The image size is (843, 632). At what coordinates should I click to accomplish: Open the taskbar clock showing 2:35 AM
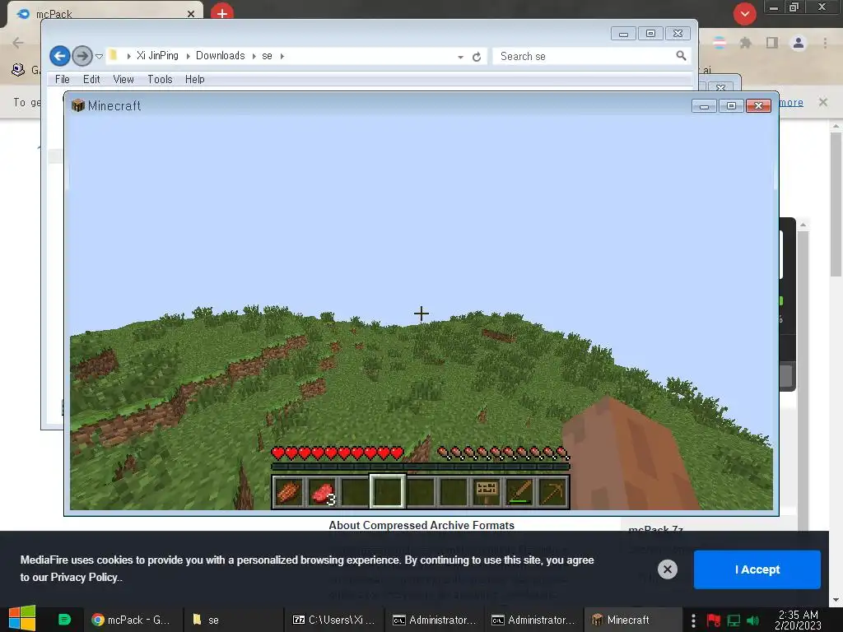(799, 620)
